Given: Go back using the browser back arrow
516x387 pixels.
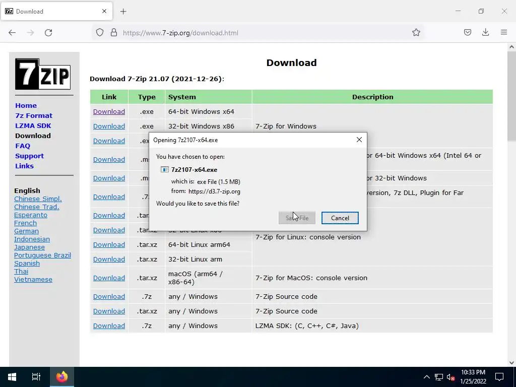Looking at the screenshot, I should [12, 33].
